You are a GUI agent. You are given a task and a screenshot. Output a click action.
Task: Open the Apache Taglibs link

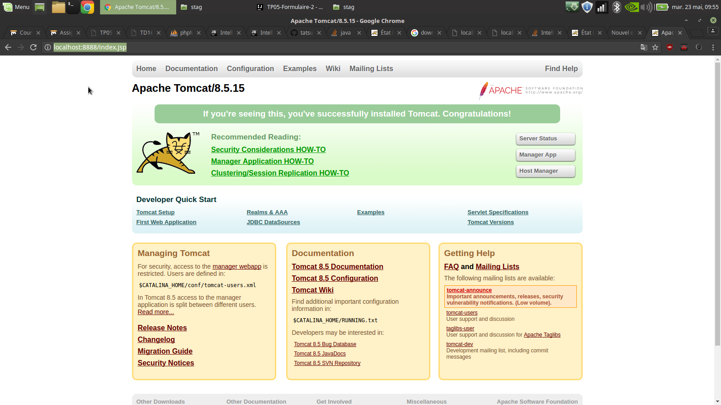point(542,335)
